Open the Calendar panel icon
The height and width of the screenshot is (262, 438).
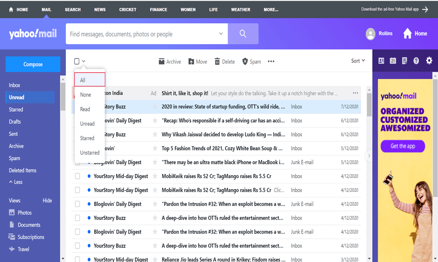click(x=392, y=61)
